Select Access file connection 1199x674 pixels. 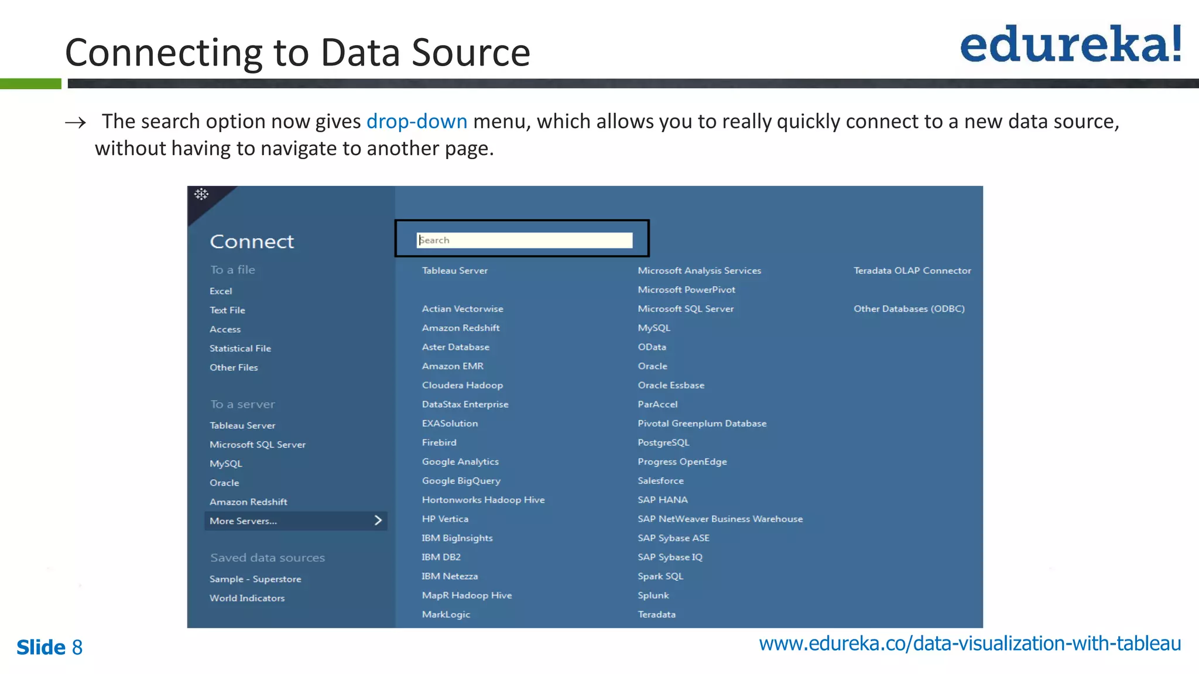pos(225,329)
